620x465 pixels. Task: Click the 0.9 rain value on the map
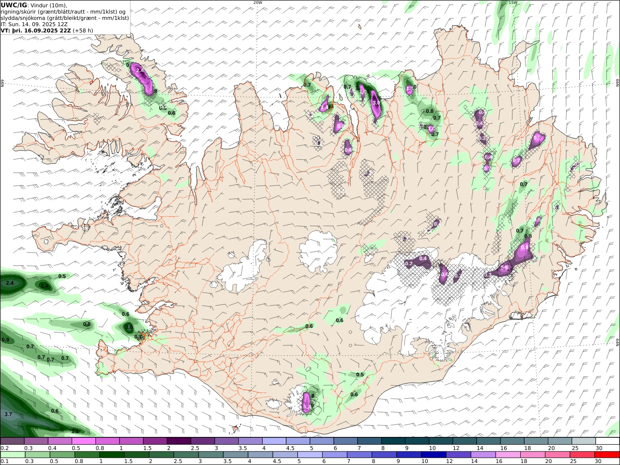(x=5, y=340)
